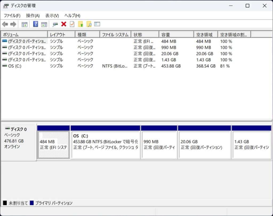The height and width of the screenshot is (216, 273).
Task: Click the show/hide action pane toolbar icon
Action: pyautogui.click(x=44, y=24)
